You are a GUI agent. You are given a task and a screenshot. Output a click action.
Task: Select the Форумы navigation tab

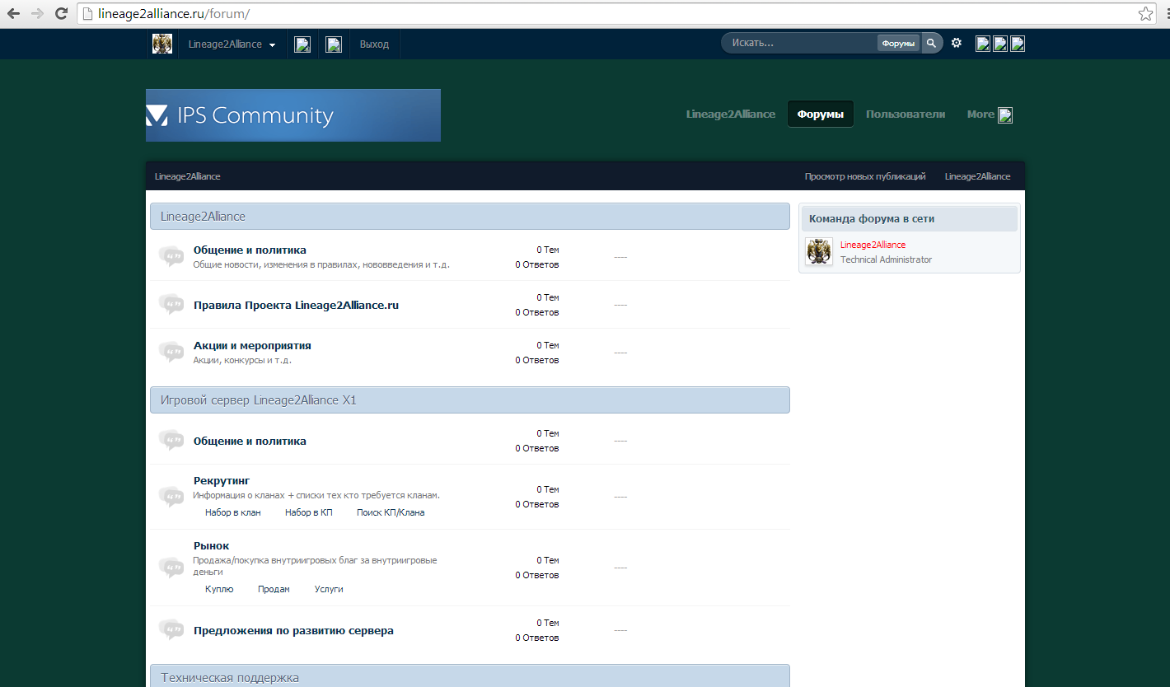click(821, 114)
